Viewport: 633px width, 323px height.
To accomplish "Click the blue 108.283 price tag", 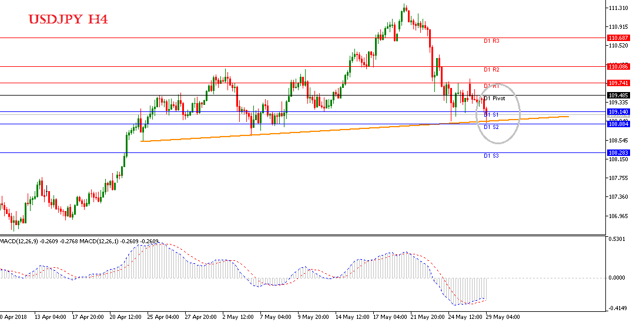I will click(x=618, y=152).
